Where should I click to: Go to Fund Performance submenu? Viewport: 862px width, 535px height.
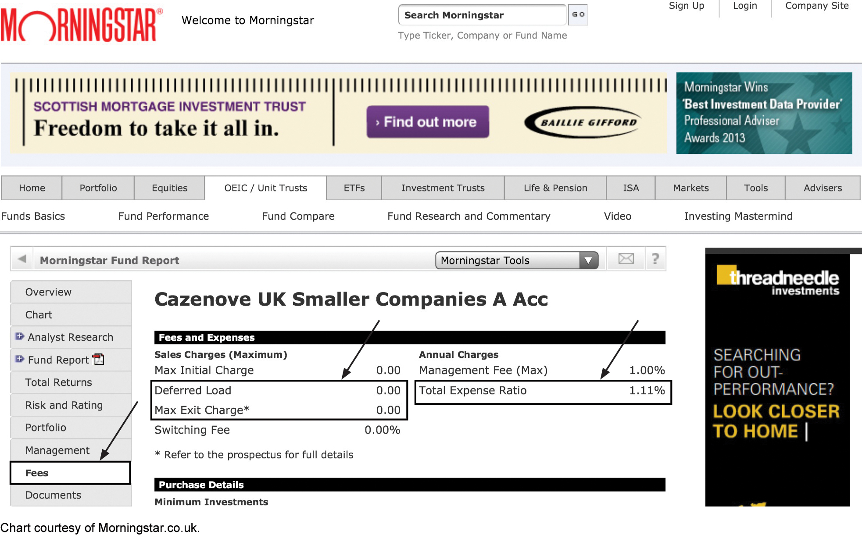pos(164,216)
